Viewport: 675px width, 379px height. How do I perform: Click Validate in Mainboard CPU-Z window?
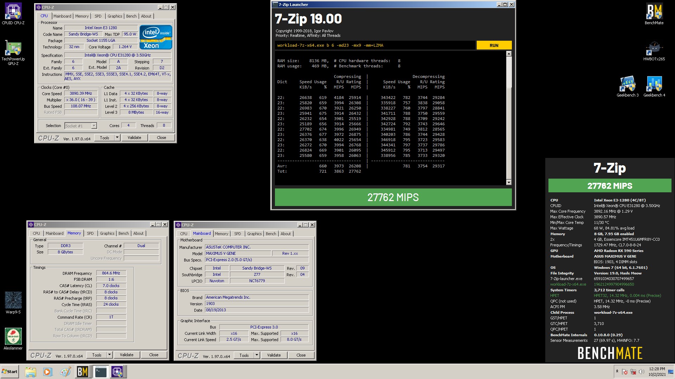point(274,355)
